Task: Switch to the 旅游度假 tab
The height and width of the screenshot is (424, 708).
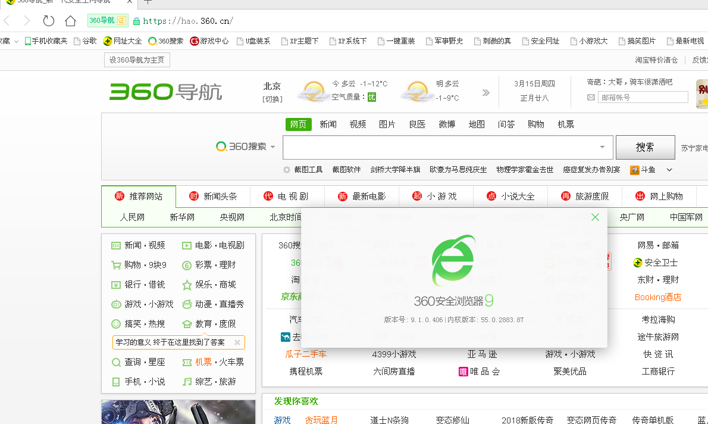Action: 585,197
